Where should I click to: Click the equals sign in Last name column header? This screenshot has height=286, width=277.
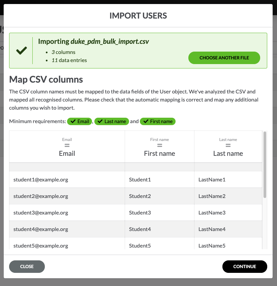click(x=228, y=146)
